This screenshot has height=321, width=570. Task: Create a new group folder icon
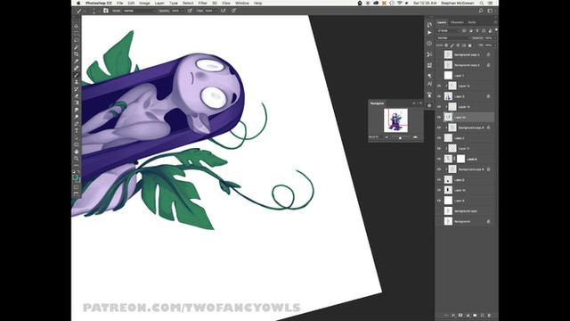[475, 315]
